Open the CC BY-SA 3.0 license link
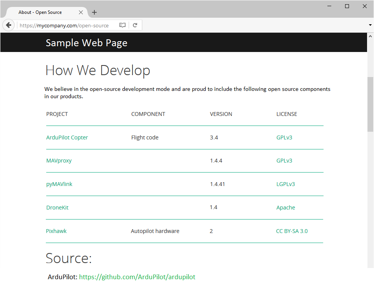The image size is (374, 295). click(x=292, y=231)
